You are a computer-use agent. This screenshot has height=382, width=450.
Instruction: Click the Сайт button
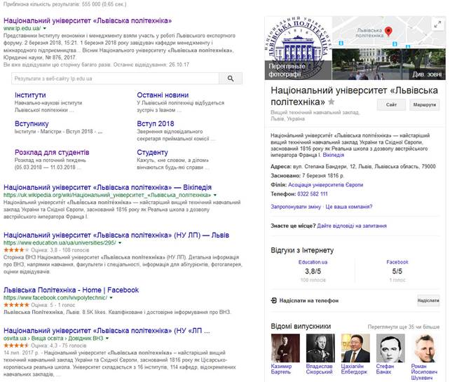click(x=391, y=104)
